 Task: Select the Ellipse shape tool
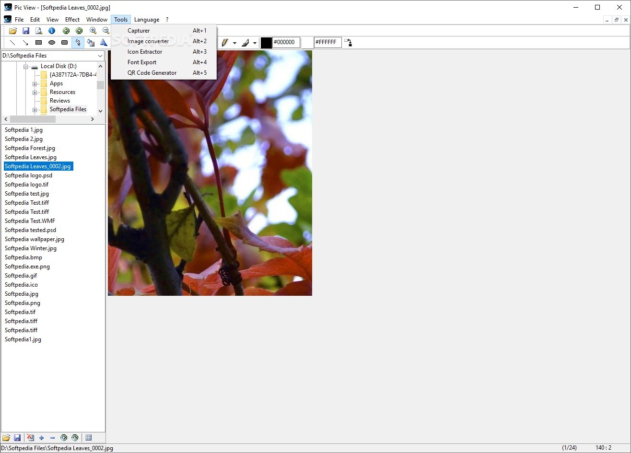pyautogui.click(x=52, y=43)
